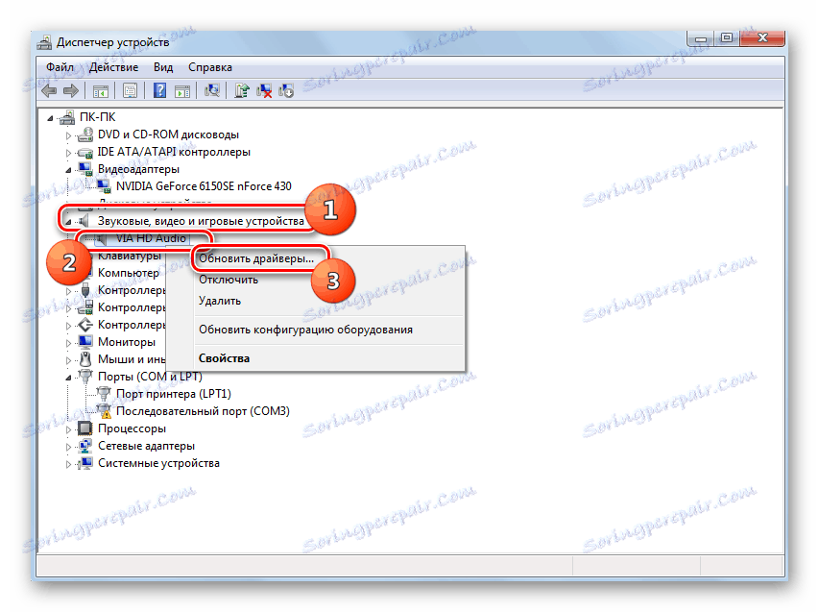Image resolution: width=819 pixels, height=612 pixels.
Task: Click the Сетевые адаптеры network icon
Action: click(x=85, y=446)
